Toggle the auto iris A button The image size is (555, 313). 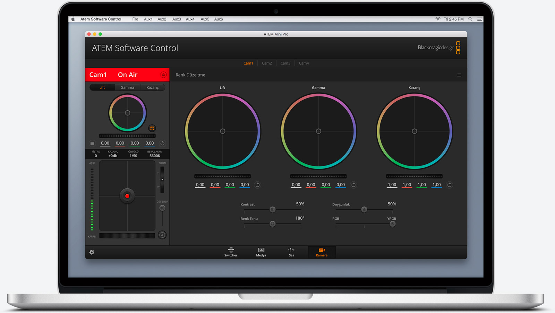(x=162, y=236)
